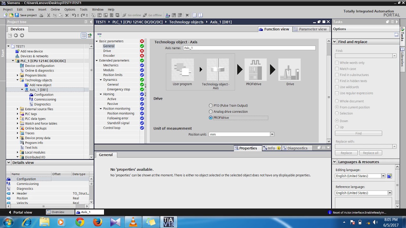406x228 pixels.
Task: Select Emergency stop under Dynamics
Action: 119,89
